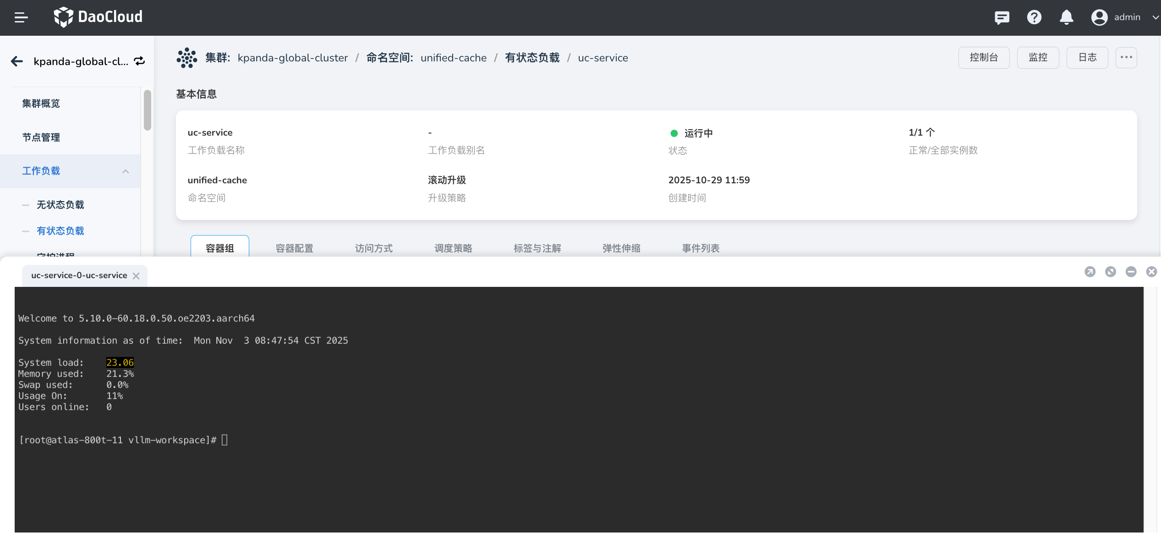Open the help question mark icon
The height and width of the screenshot is (538, 1161).
1034,17
